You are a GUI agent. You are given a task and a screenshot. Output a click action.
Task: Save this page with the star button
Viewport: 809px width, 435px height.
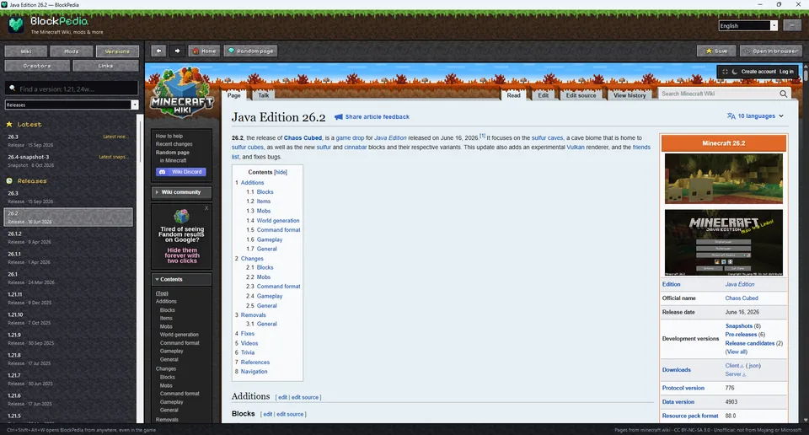pos(716,51)
